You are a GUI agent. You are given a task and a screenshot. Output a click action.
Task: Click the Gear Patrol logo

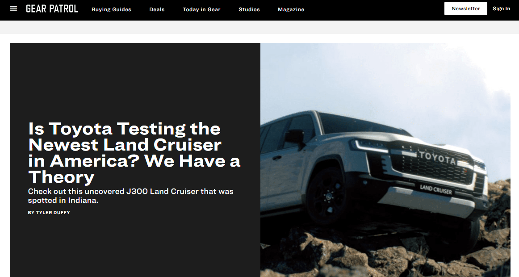coord(52,8)
